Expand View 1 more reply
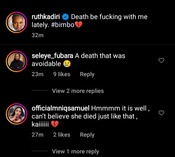 (x=75, y=151)
